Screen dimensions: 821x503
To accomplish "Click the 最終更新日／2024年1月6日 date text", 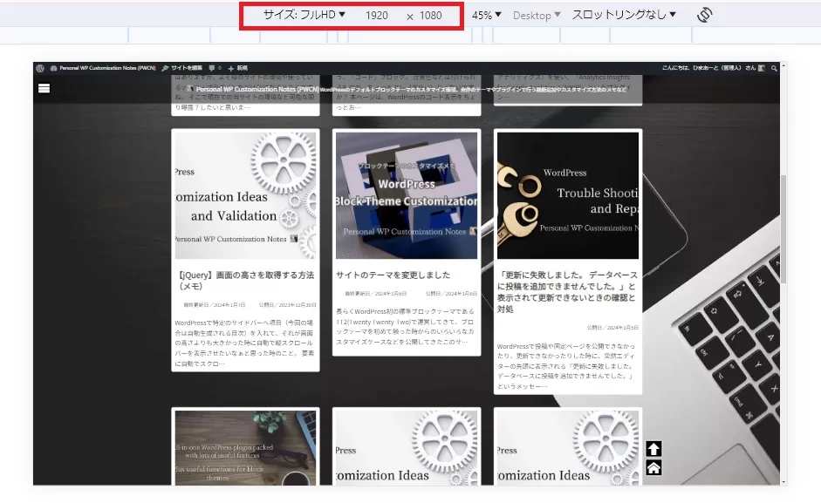I will [x=375, y=294].
